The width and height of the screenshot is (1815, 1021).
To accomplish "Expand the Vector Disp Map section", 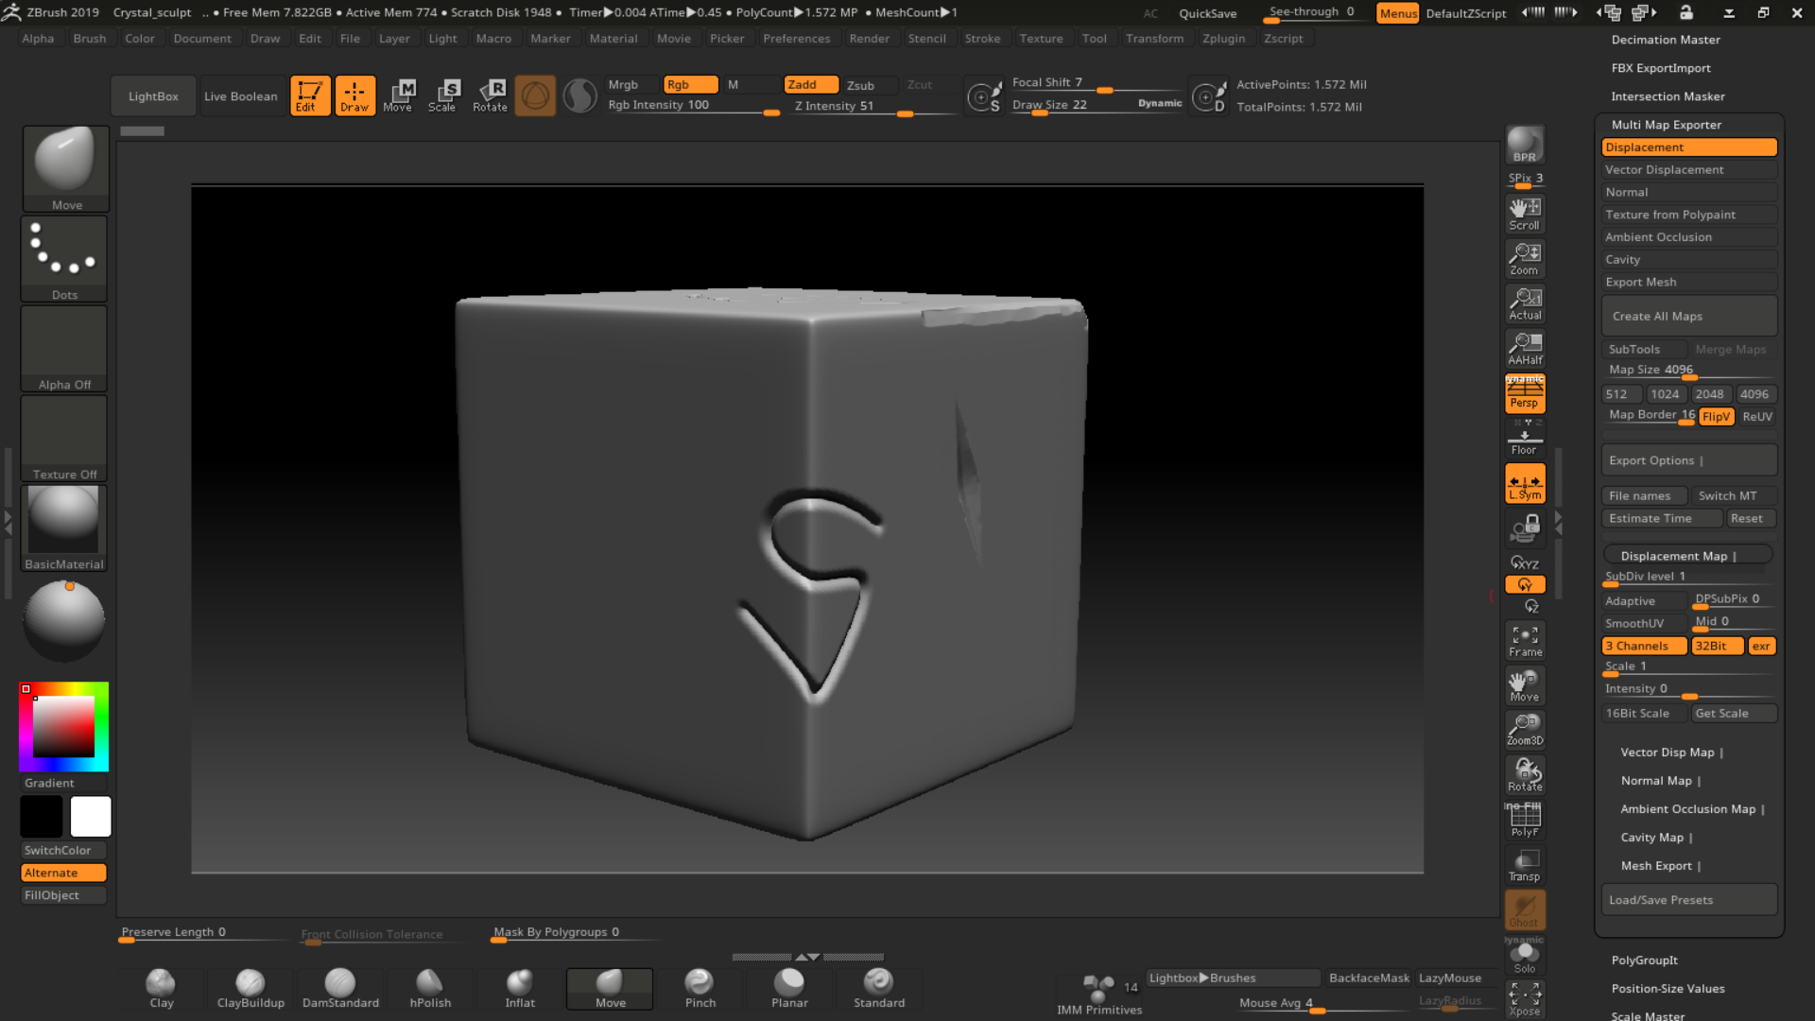I will pos(1669,752).
